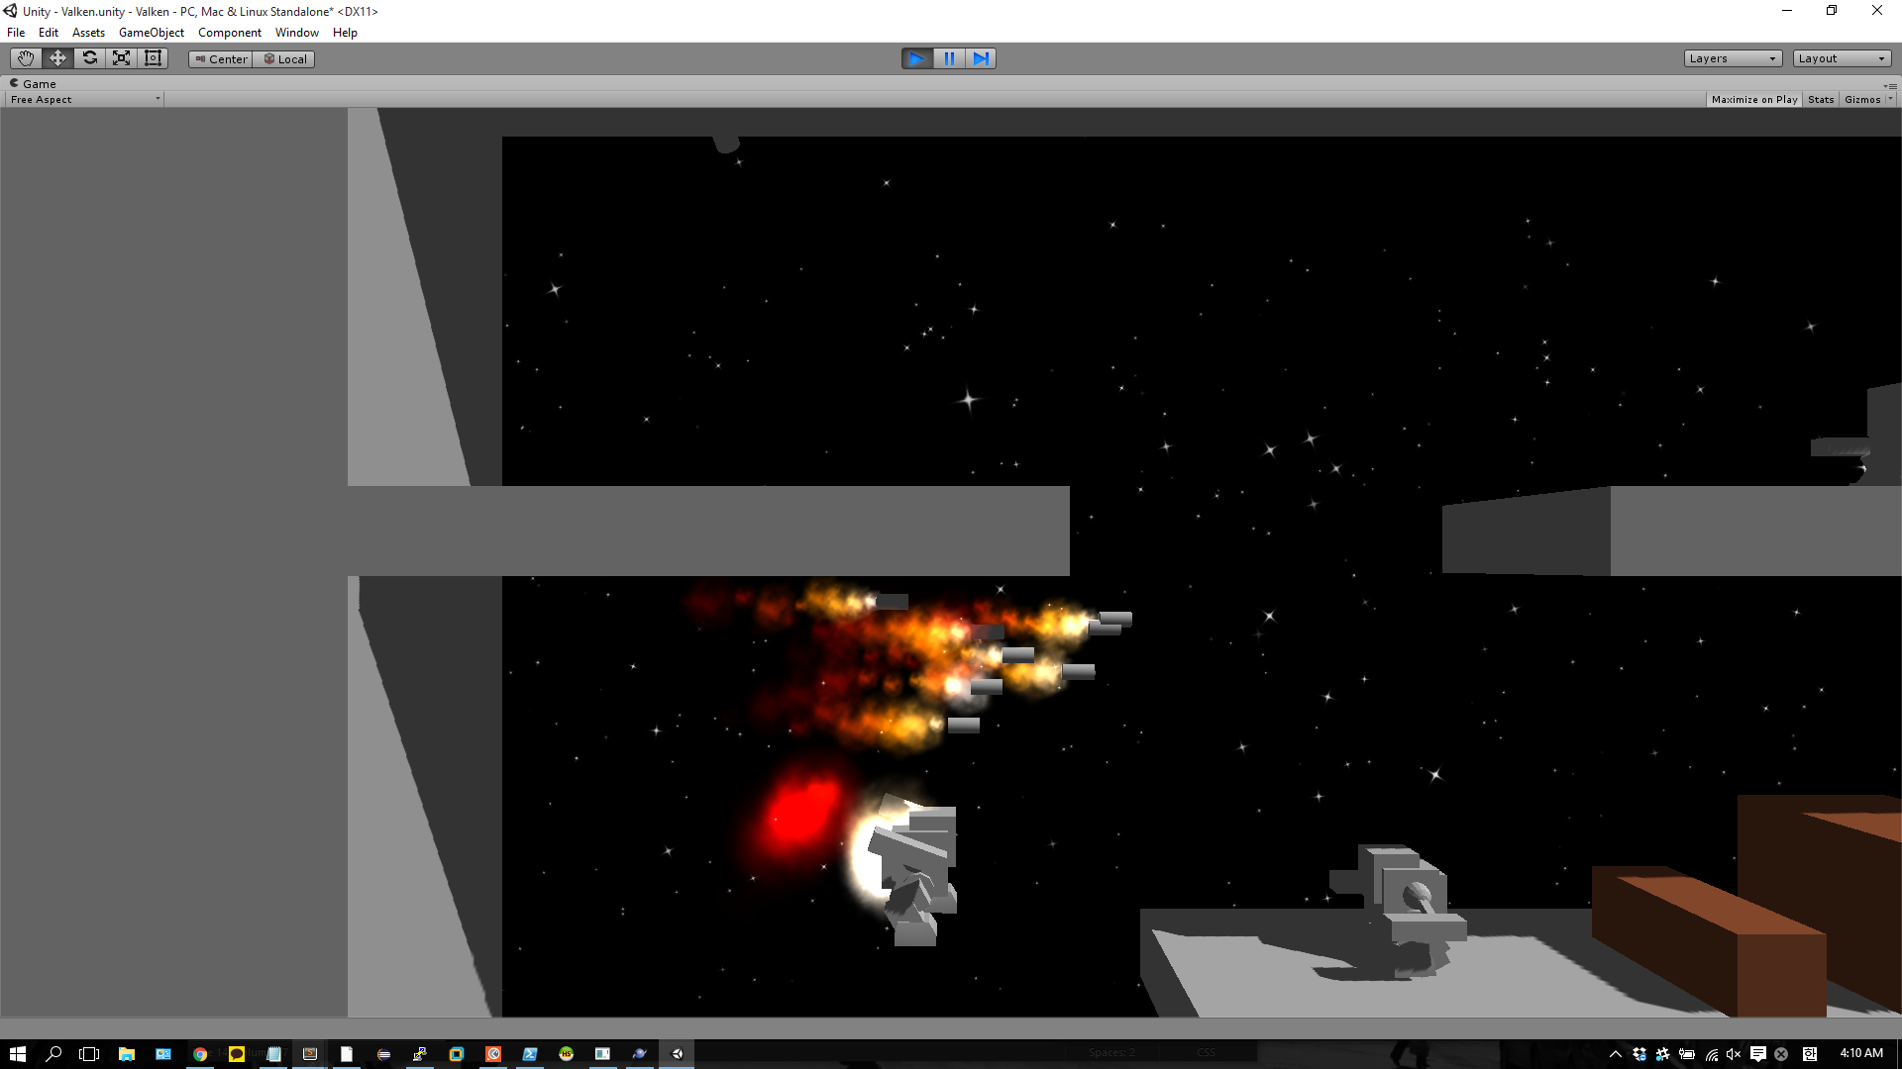Select the Rotate tool

(89, 58)
